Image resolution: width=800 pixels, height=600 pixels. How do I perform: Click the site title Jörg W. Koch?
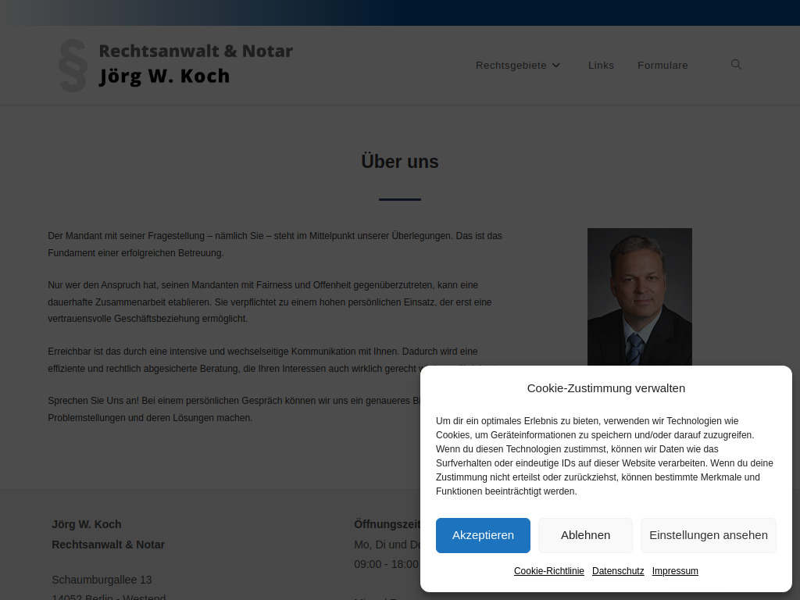coord(163,76)
